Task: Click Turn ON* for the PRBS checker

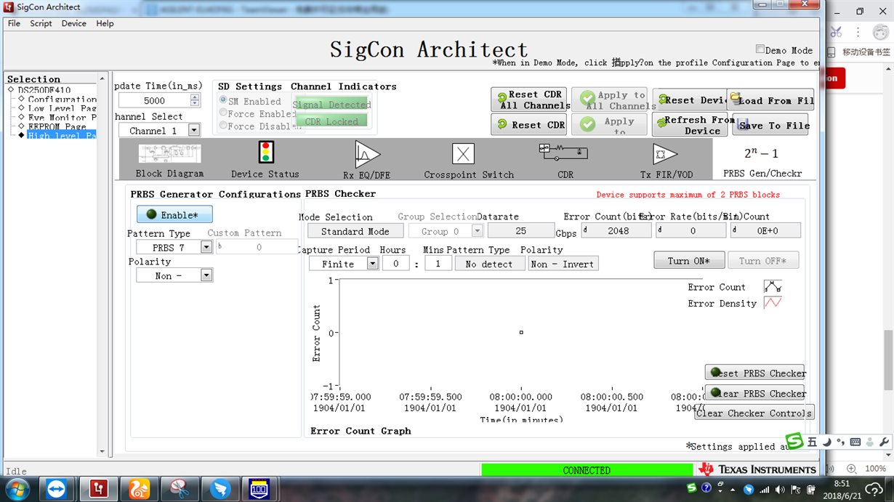Action: click(688, 260)
